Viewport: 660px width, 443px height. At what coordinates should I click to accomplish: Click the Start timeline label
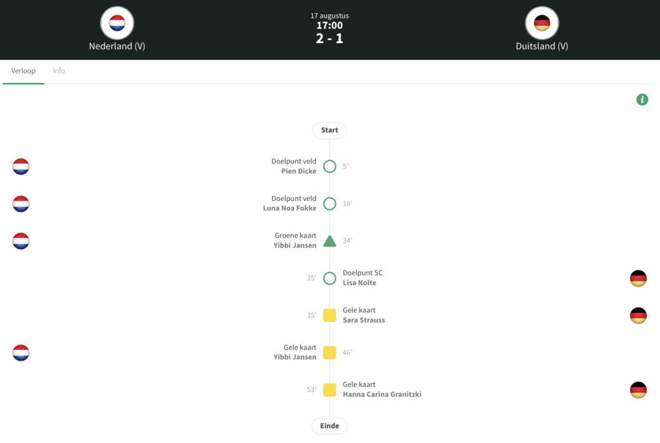(329, 130)
